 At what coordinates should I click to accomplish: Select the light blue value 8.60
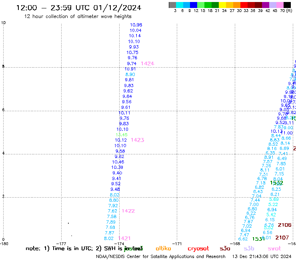114,200
